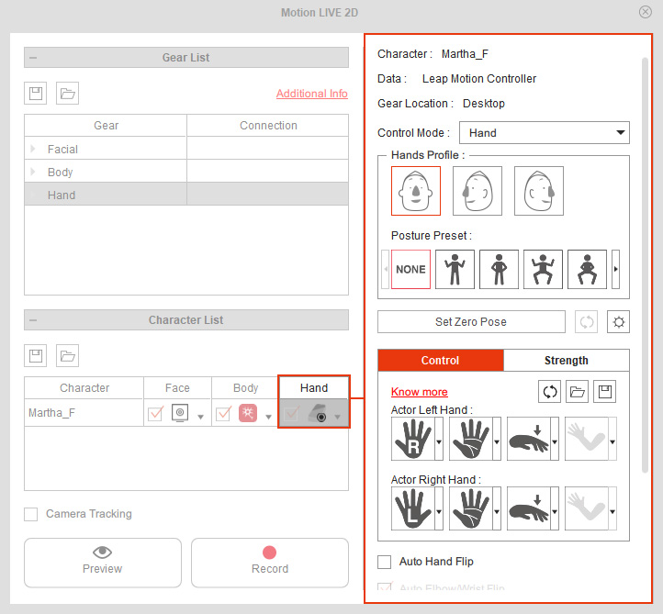Choose the hands-on-hips posture preset

click(x=499, y=269)
